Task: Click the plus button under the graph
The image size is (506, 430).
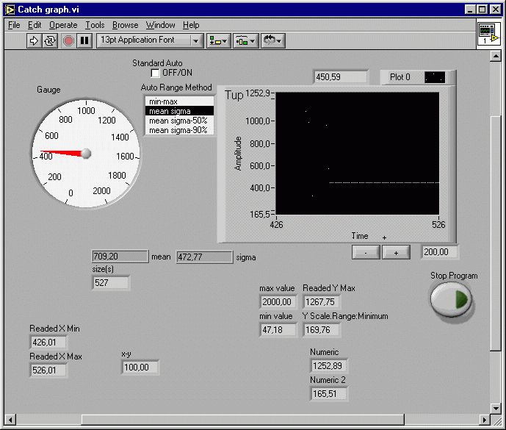Action: 396,252
